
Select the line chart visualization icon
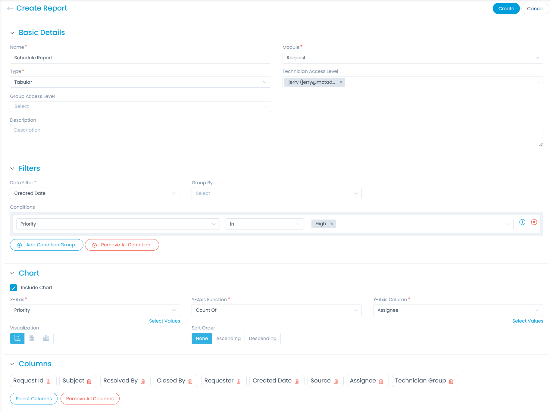[17, 338]
